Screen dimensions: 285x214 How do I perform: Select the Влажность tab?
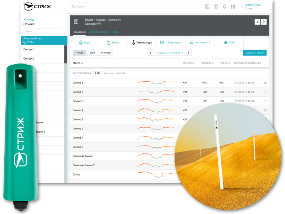(171, 42)
